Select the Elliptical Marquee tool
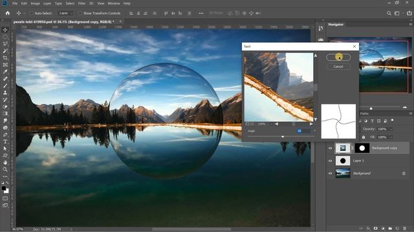Image resolution: width=414 pixels, height=232 pixels. tap(5, 37)
